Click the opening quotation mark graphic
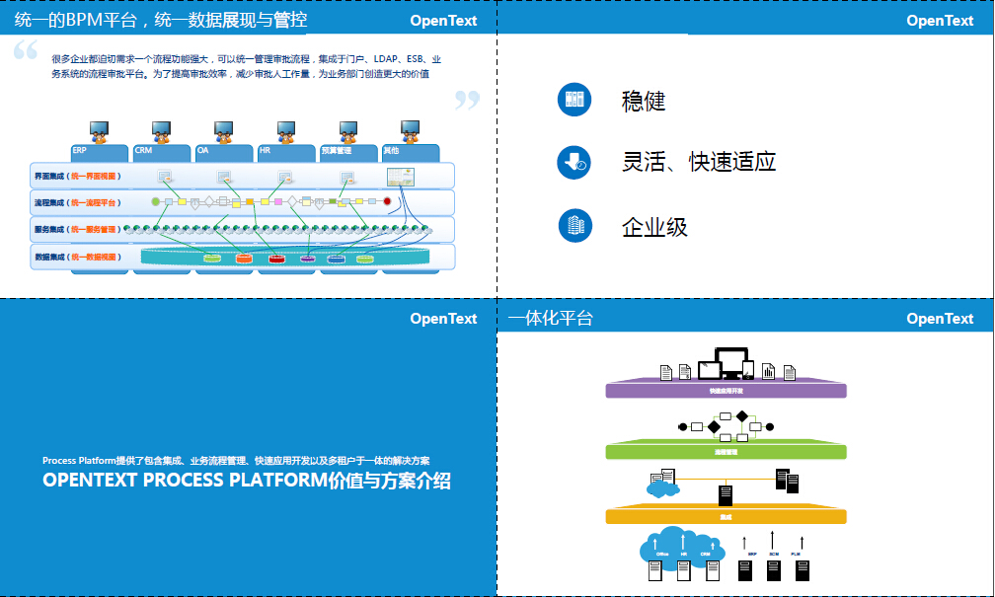 tap(26, 49)
